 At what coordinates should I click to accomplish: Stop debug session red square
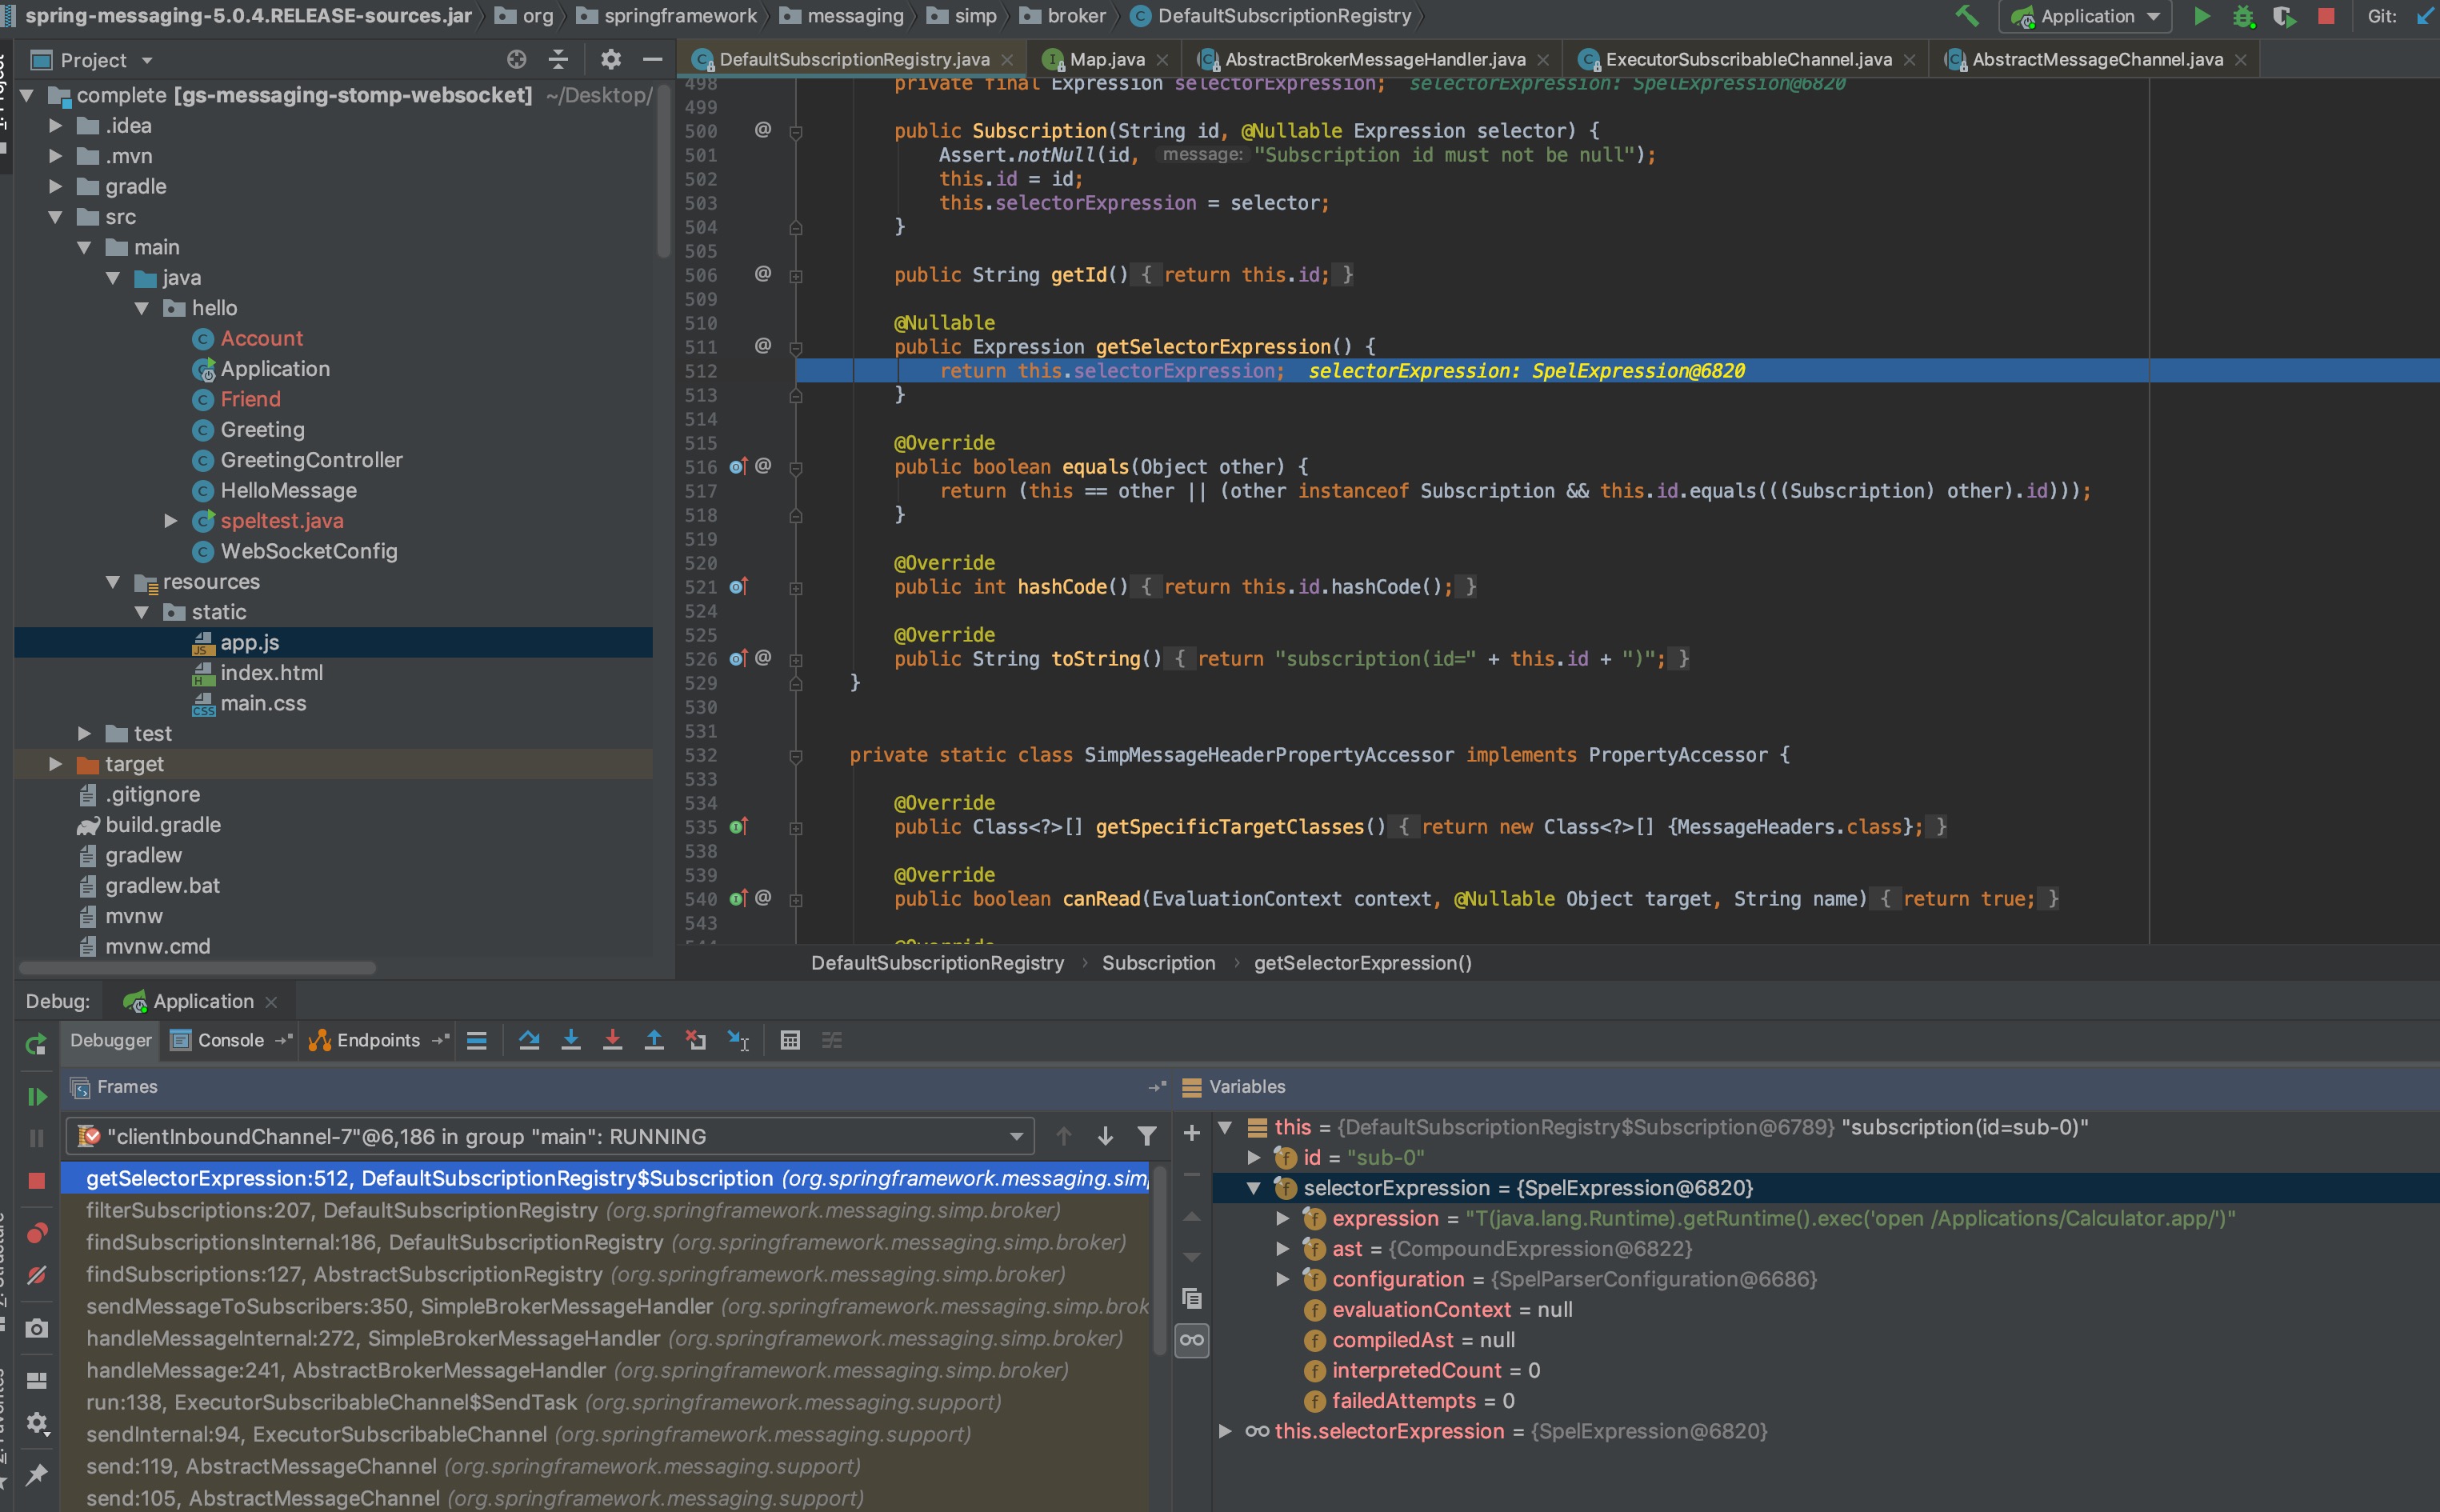coord(36,1180)
